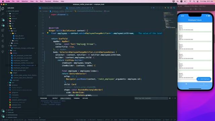Screen dimensions: 215x121
Task: Expand the DEPENDENCIES section in sidebar
Action: pyautogui.click(x=12, y=115)
